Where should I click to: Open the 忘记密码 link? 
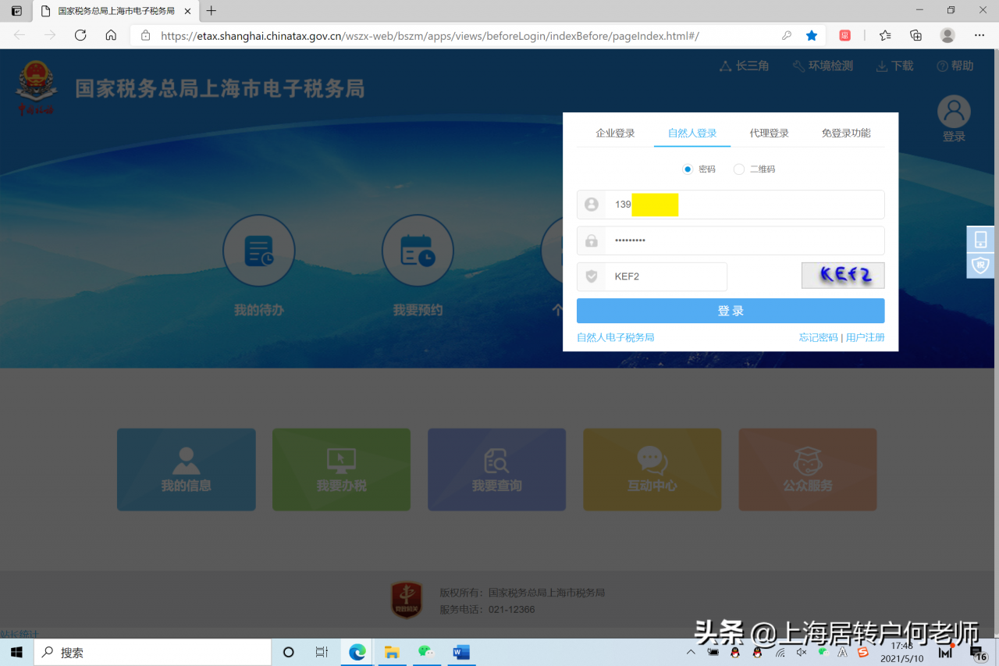(x=818, y=337)
